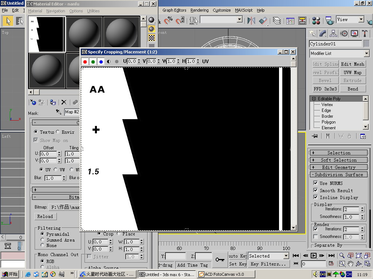373x279 pixels.
Task: Click the UVW Map modifier button
Action: 352,72
